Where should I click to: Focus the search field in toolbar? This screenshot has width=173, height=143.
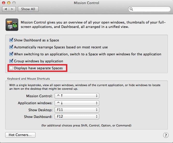click(x=149, y=9)
